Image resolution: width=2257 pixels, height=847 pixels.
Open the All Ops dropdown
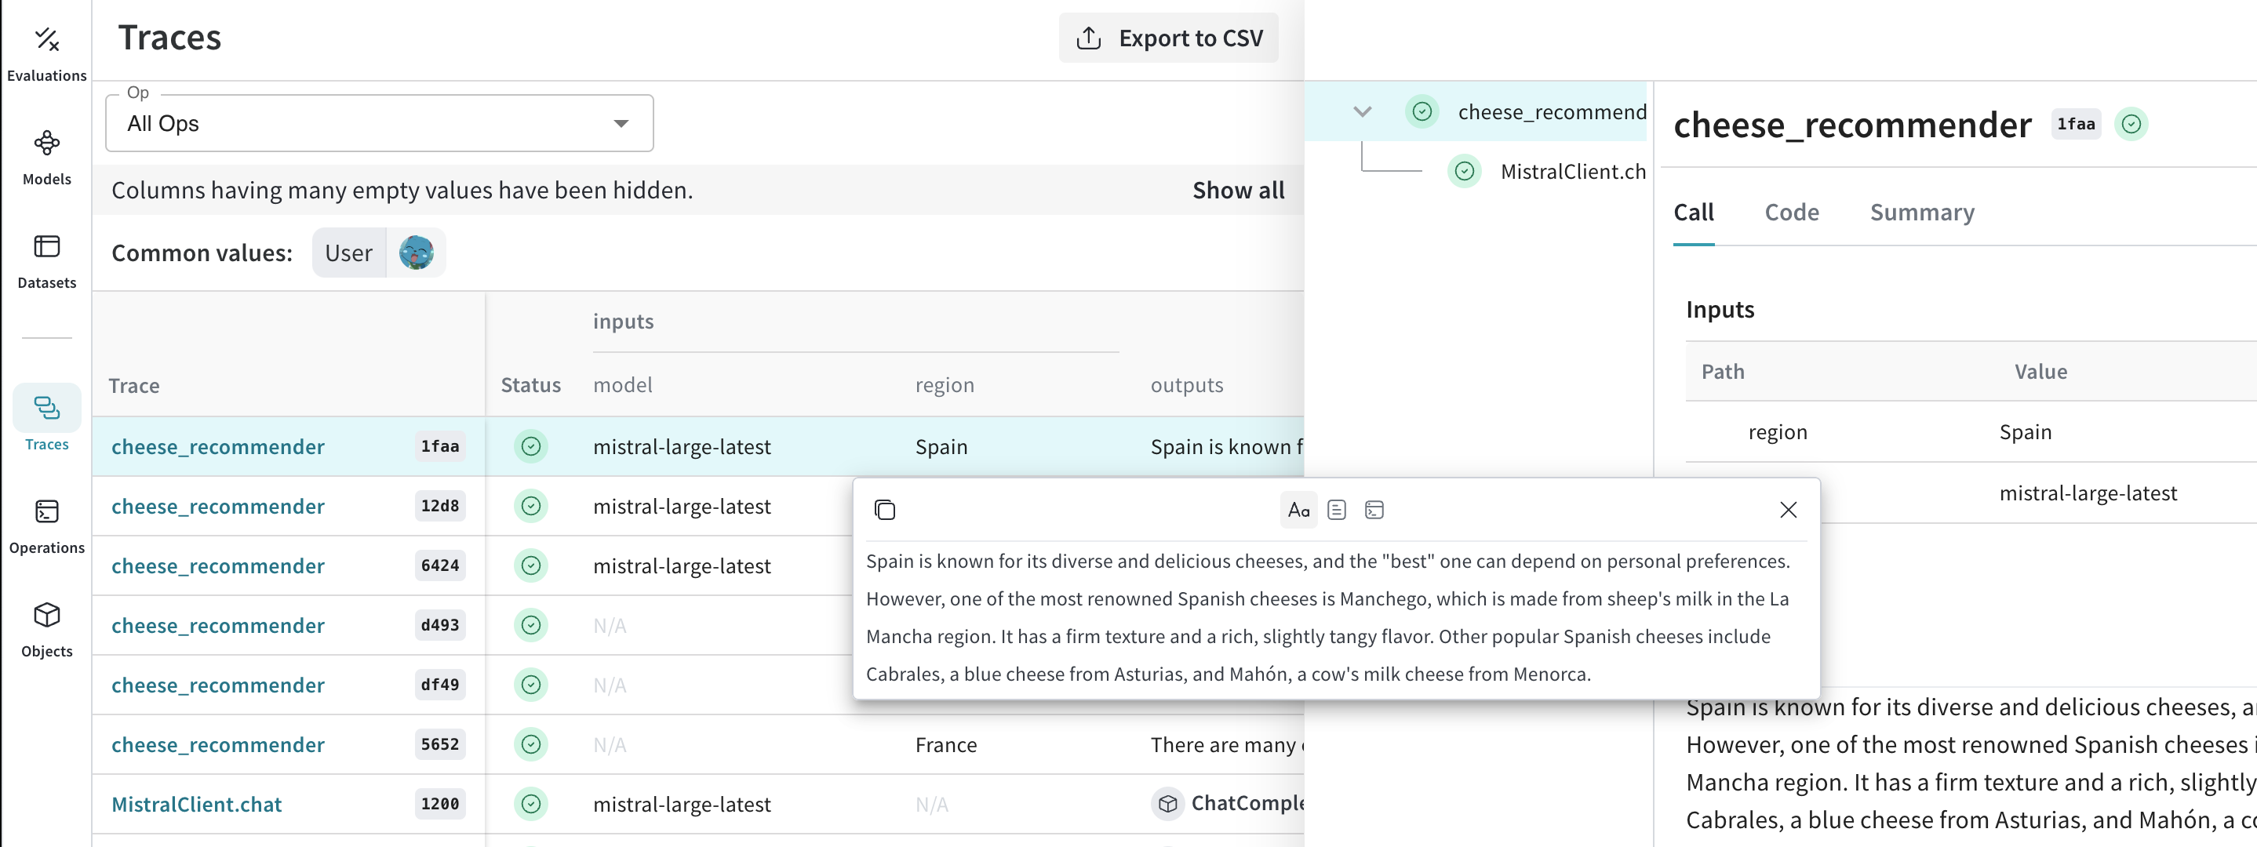click(x=378, y=123)
